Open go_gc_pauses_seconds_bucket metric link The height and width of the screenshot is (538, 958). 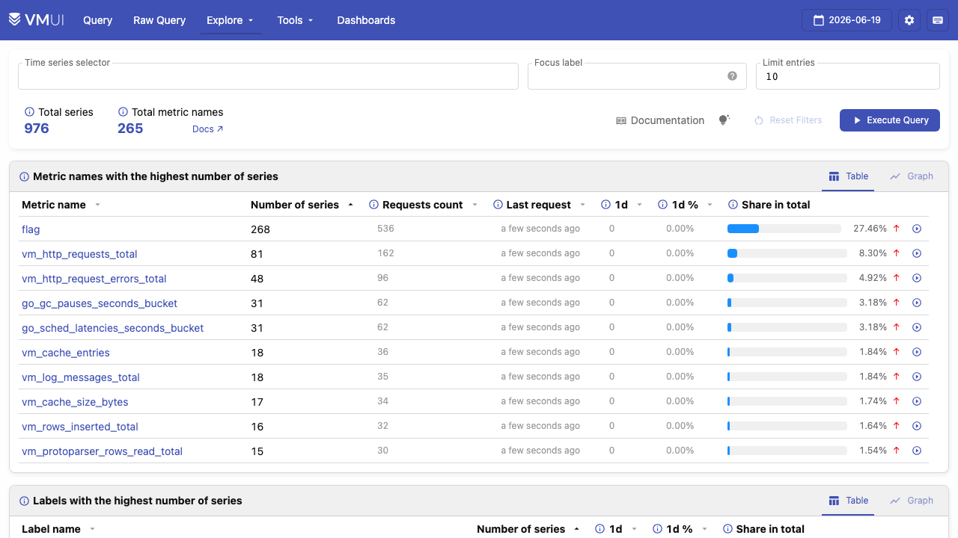click(100, 303)
